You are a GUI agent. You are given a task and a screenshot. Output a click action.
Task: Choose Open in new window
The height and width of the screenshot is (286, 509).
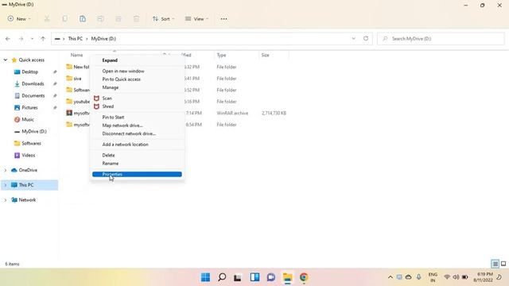(x=137, y=71)
